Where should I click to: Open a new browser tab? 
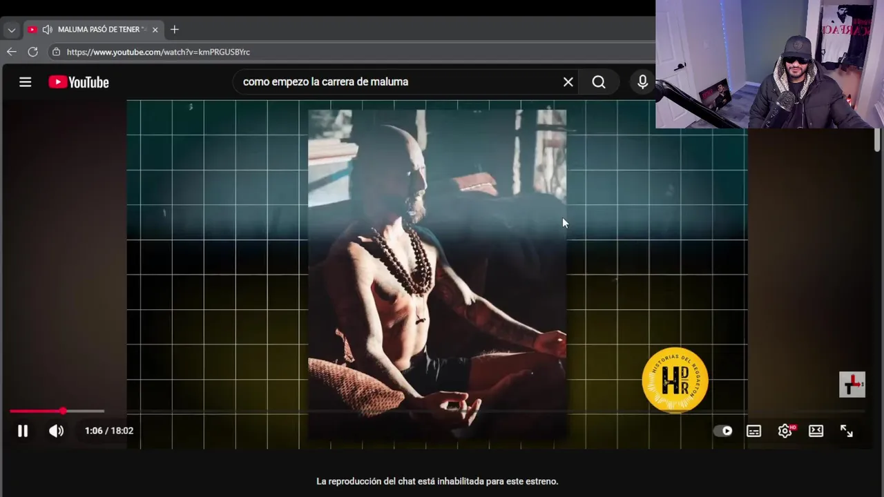[174, 30]
